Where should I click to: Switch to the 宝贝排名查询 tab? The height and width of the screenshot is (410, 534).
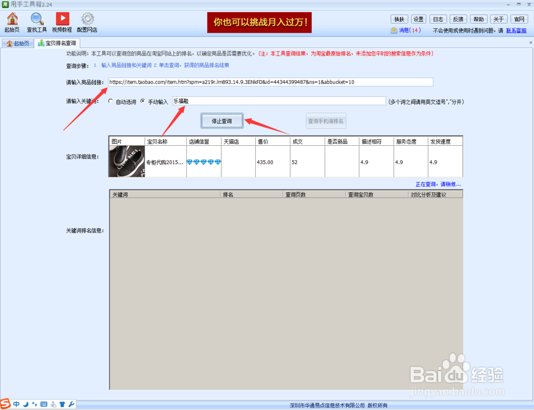(x=57, y=43)
